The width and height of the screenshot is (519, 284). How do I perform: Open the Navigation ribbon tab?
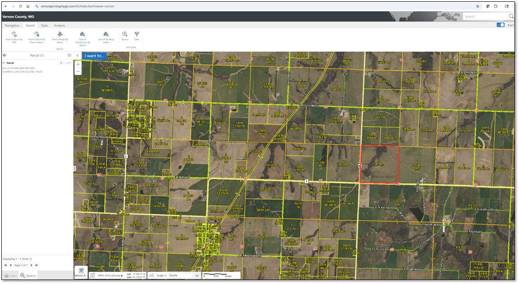pos(12,25)
